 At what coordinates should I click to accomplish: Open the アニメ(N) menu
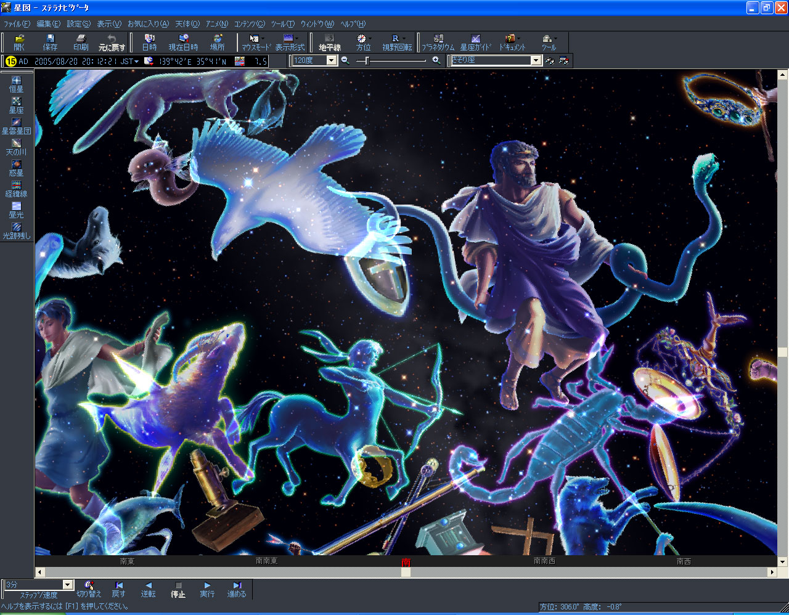pyautogui.click(x=216, y=24)
